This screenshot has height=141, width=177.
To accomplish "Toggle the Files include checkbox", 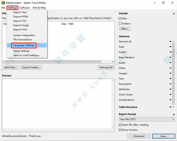I will click(120, 19).
